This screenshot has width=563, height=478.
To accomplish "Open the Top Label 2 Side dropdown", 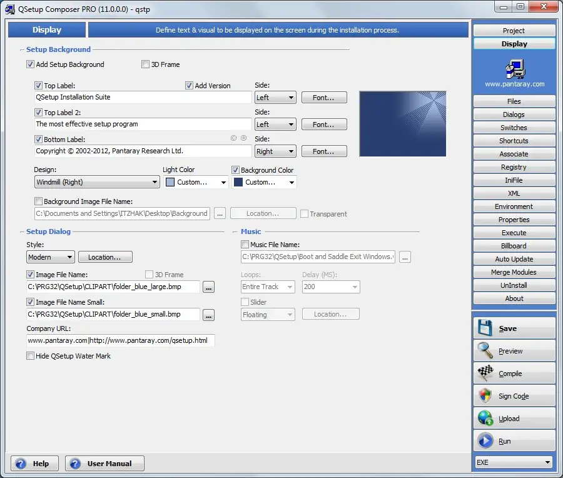I will 275,125.
